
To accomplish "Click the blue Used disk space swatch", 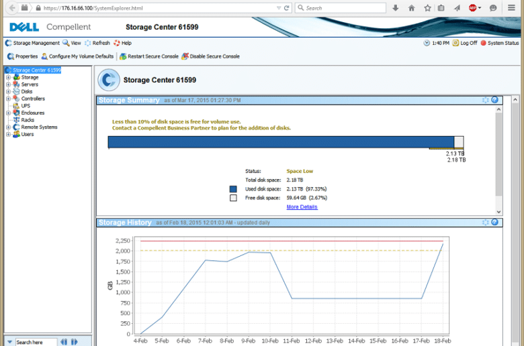I will coord(233,189).
